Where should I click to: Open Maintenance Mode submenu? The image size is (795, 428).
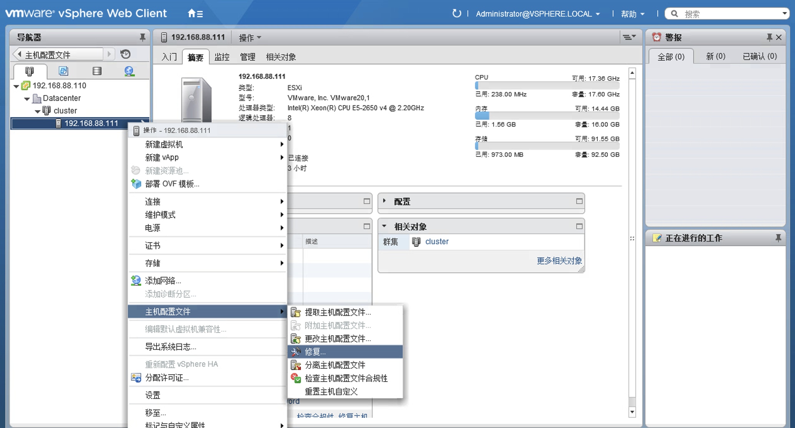[208, 215]
